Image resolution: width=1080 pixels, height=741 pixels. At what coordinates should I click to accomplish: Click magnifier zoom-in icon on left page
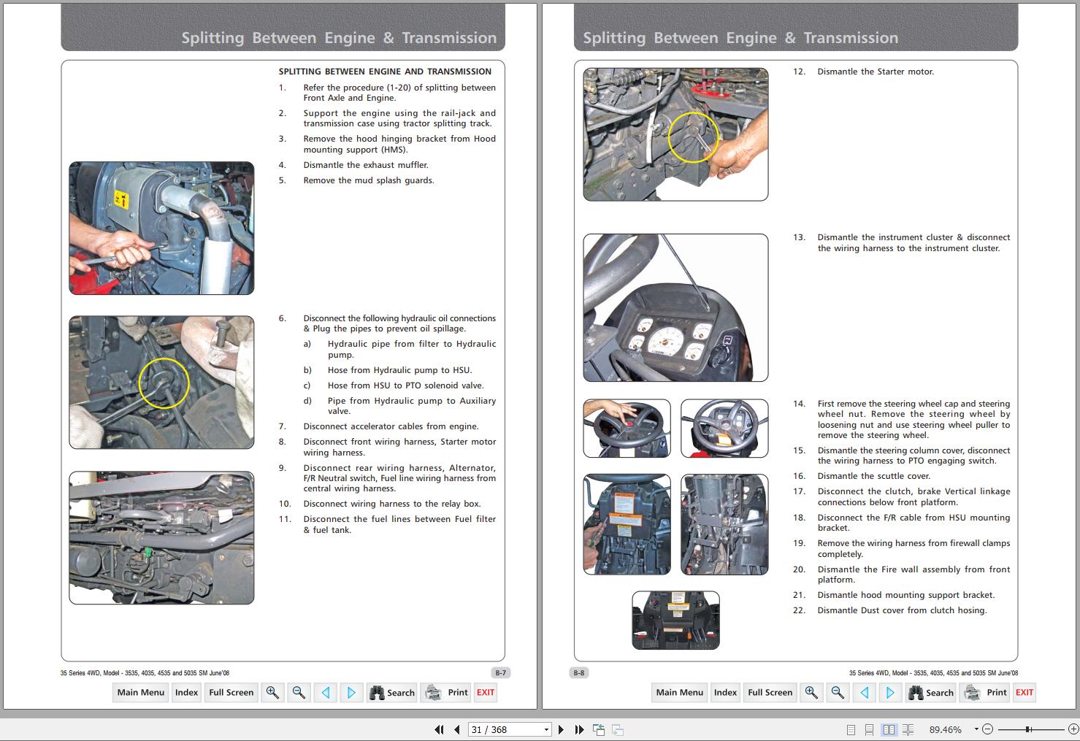coord(272,693)
